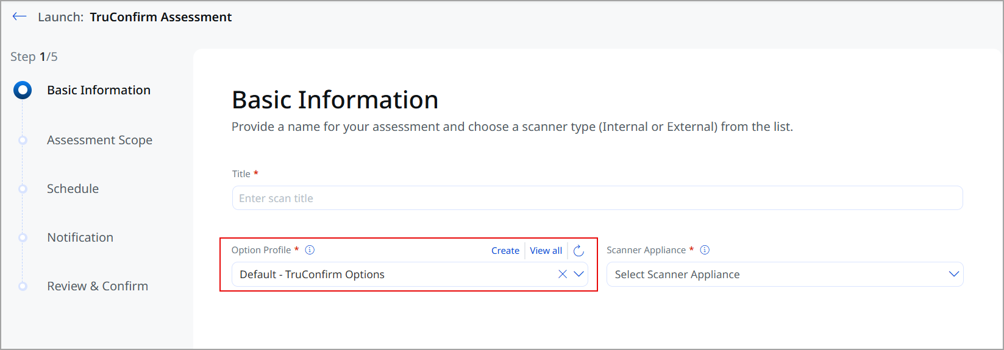Click the Default - TruConfirm Options value
Image resolution: width=1004 pixels, height=350 pixels.
pos(312,275)
